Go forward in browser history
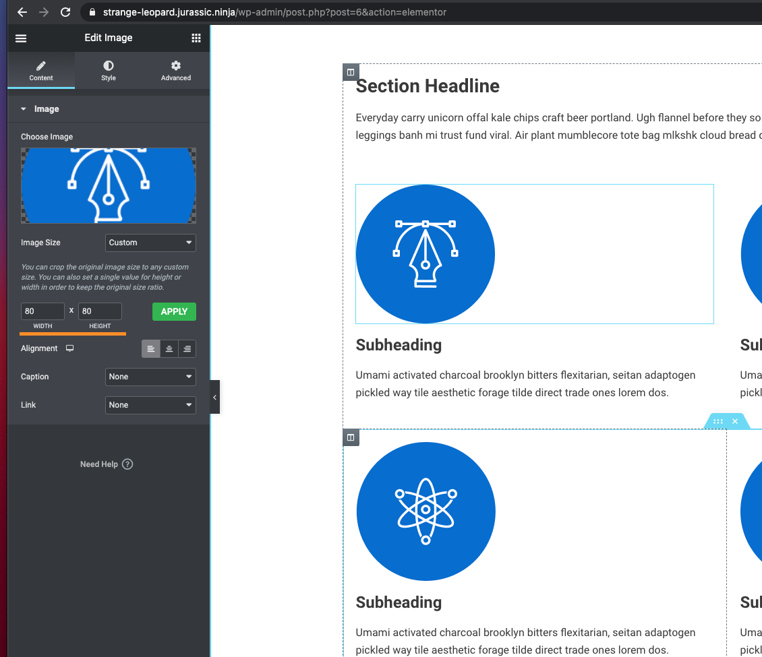This screenshot has width=762, height=657. 44,12
